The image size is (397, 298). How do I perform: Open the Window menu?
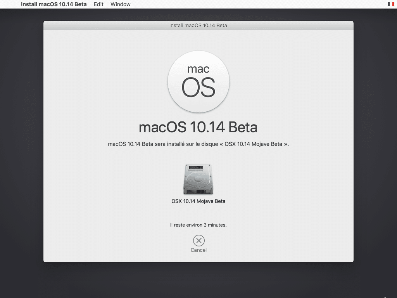[x=121, y=4]
